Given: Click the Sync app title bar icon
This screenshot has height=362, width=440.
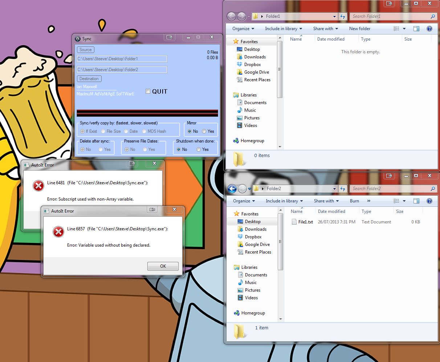Looking at the screenshot, I should pyautogui.click(x=78, y=39).
